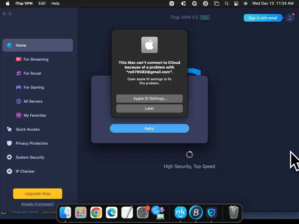Open the Trash in Dock
Viewport: 299px width, 224px height.
(x=234, y=212)
